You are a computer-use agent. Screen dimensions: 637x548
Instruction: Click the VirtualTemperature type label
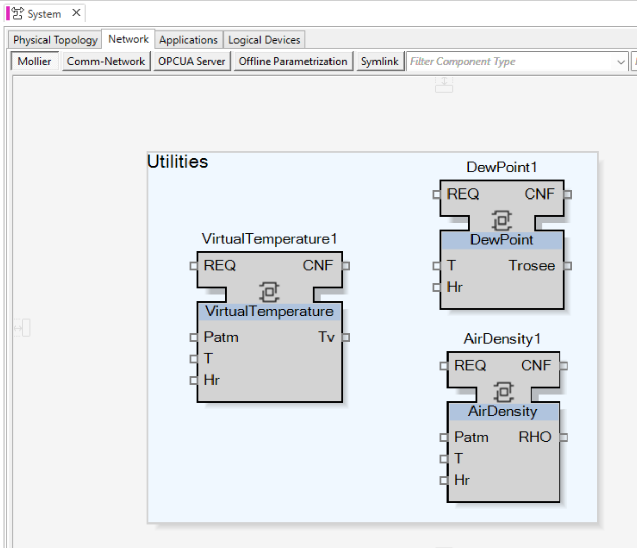pyautogui.click(x=269, y=311)
